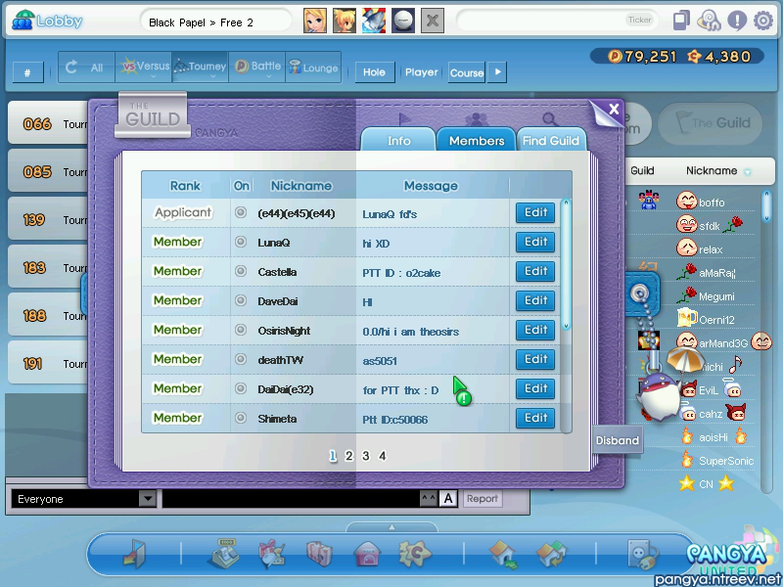Image resolution: width=783 pixels, height=587 pixels.
Task: Click the # room number button
Action: tap(27, 72)
